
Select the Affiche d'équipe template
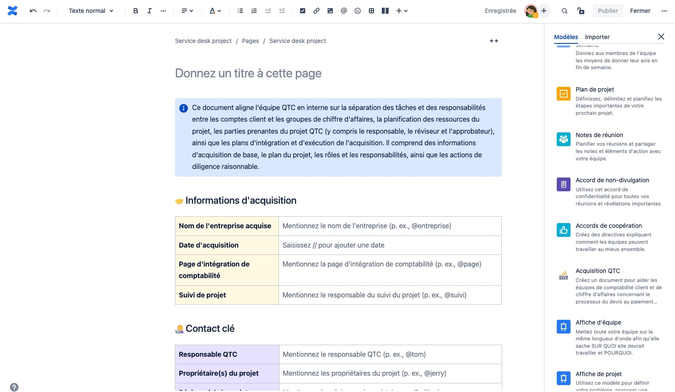click(x=610, y=337)
